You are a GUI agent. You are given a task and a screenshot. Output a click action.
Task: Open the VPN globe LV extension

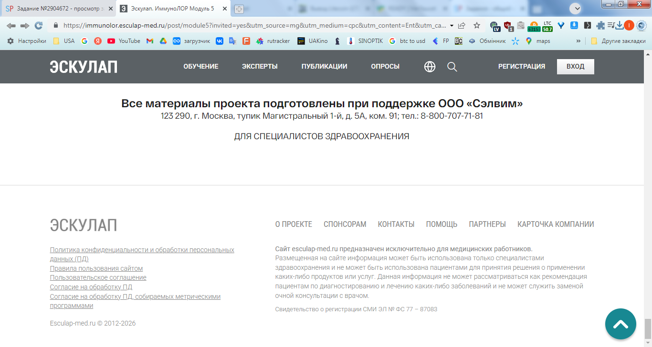[495, 26]
